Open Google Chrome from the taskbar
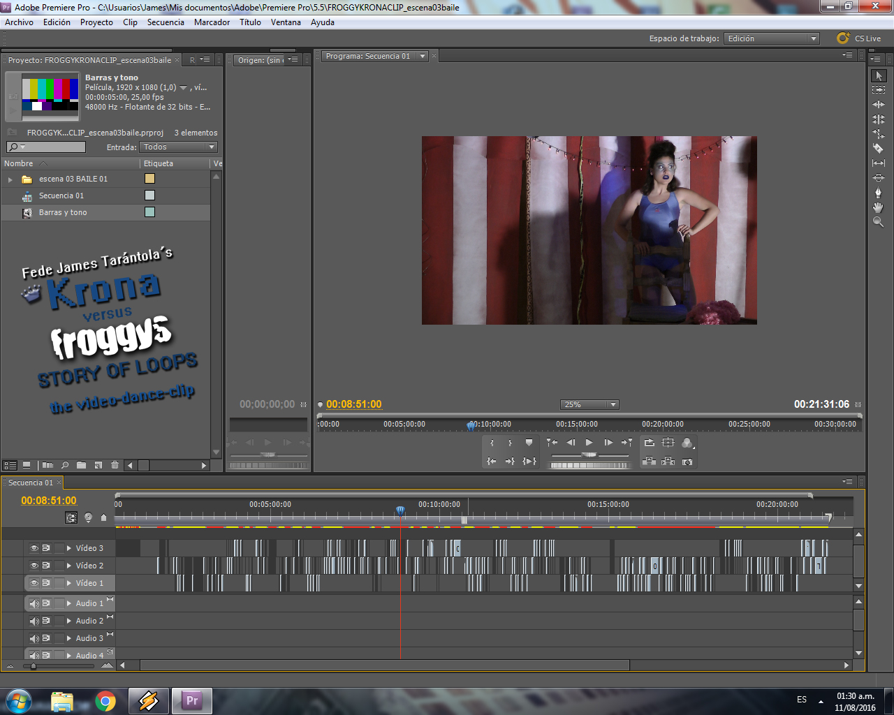This screenshot has width=894, height=715. (105, 701)
